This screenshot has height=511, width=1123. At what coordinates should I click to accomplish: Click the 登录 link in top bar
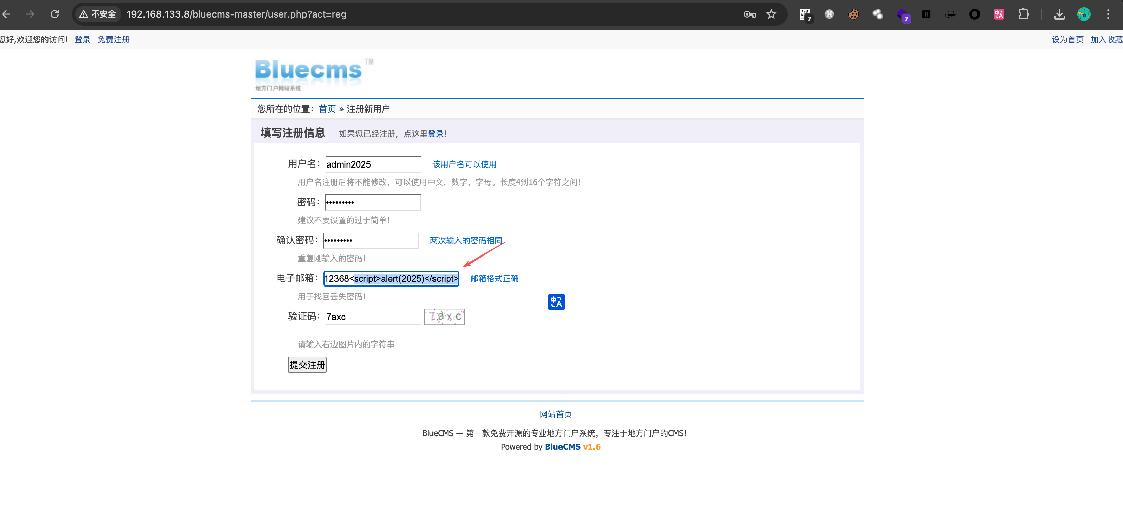83,40
